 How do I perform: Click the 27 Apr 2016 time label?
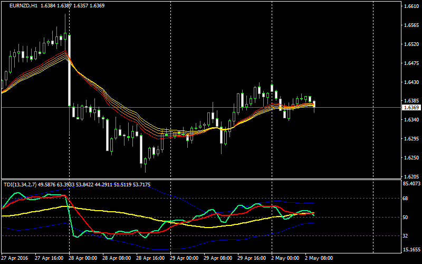(x=14, y=258)
